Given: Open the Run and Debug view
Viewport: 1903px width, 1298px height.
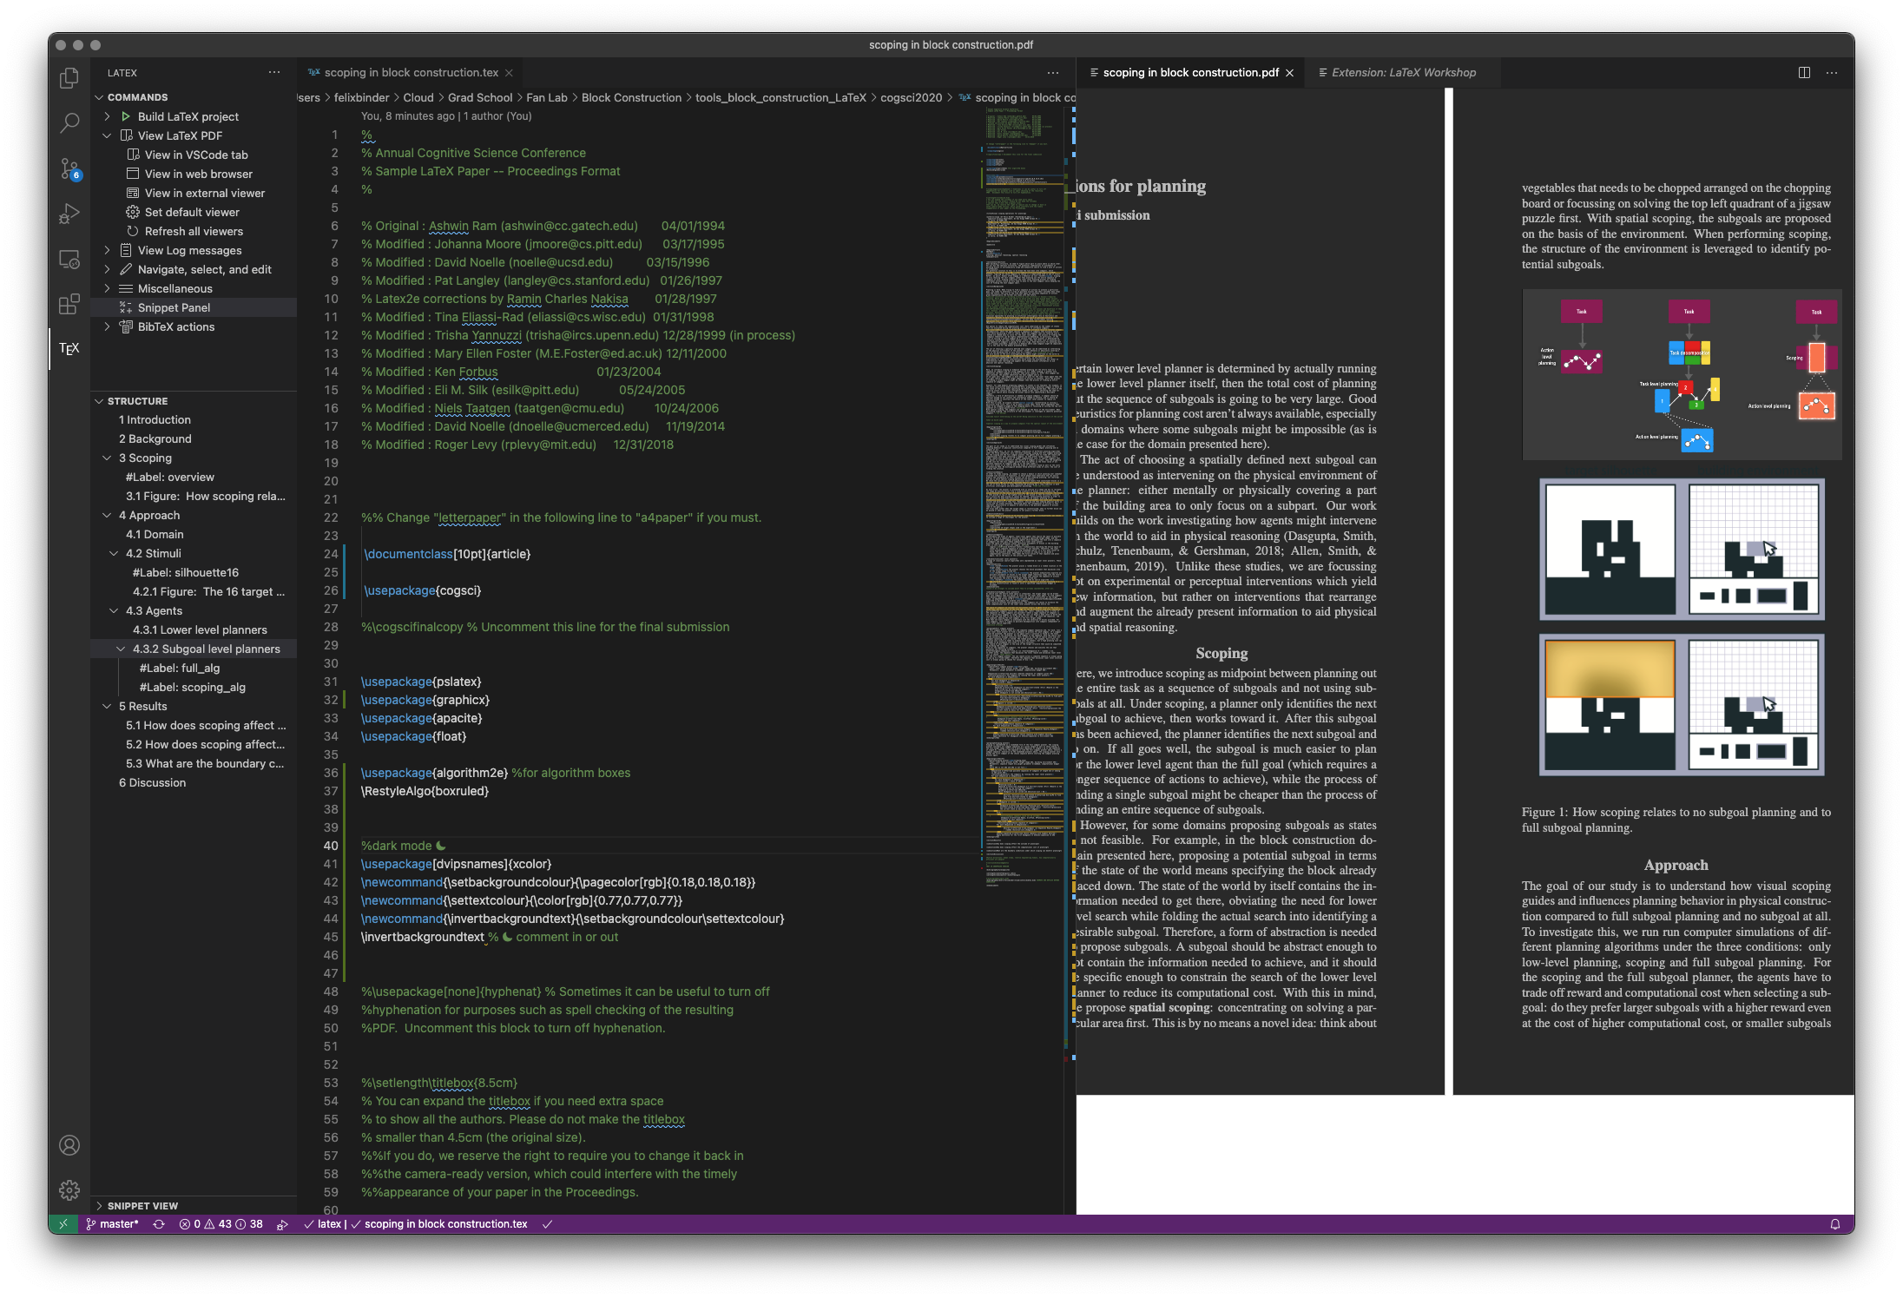Looking at the screenshot, I should (69, 214).
